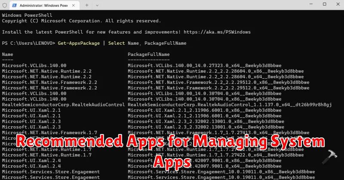Click the Copyright (C) Microsoft Corporation line
Image resolution: width=344 pixels, height=180 pixels.
point(81,21)
